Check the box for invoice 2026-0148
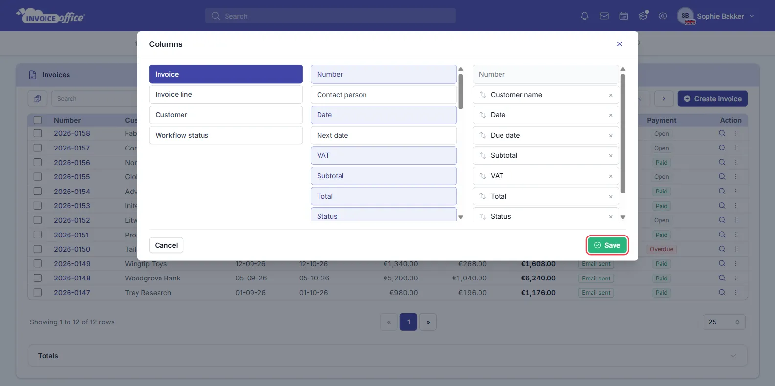The image size is (775, 386). 38,278
